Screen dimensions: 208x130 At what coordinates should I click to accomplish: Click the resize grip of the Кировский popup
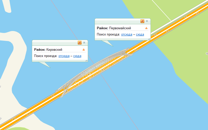[x=87, y=61]
